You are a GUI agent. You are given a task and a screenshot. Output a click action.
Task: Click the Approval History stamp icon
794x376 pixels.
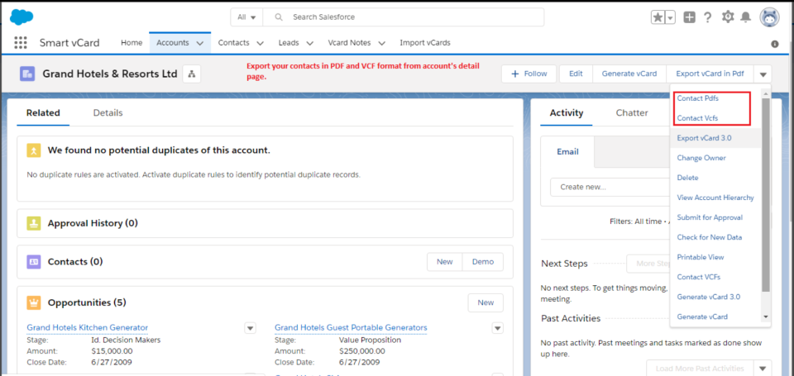coord(33,223)
